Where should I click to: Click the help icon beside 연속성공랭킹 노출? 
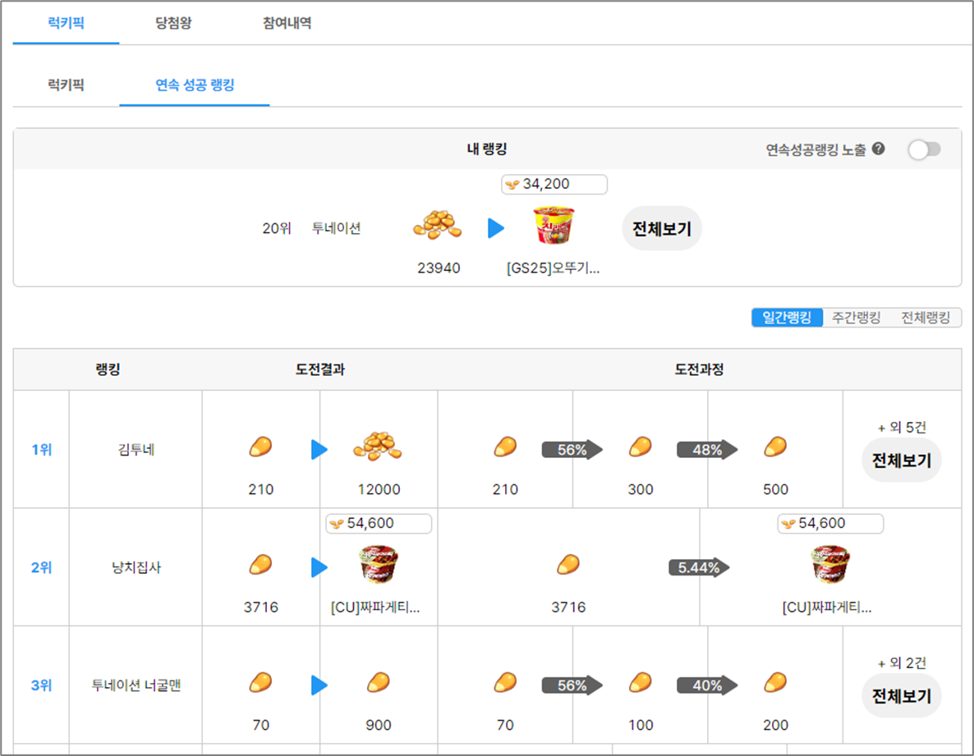879,149
